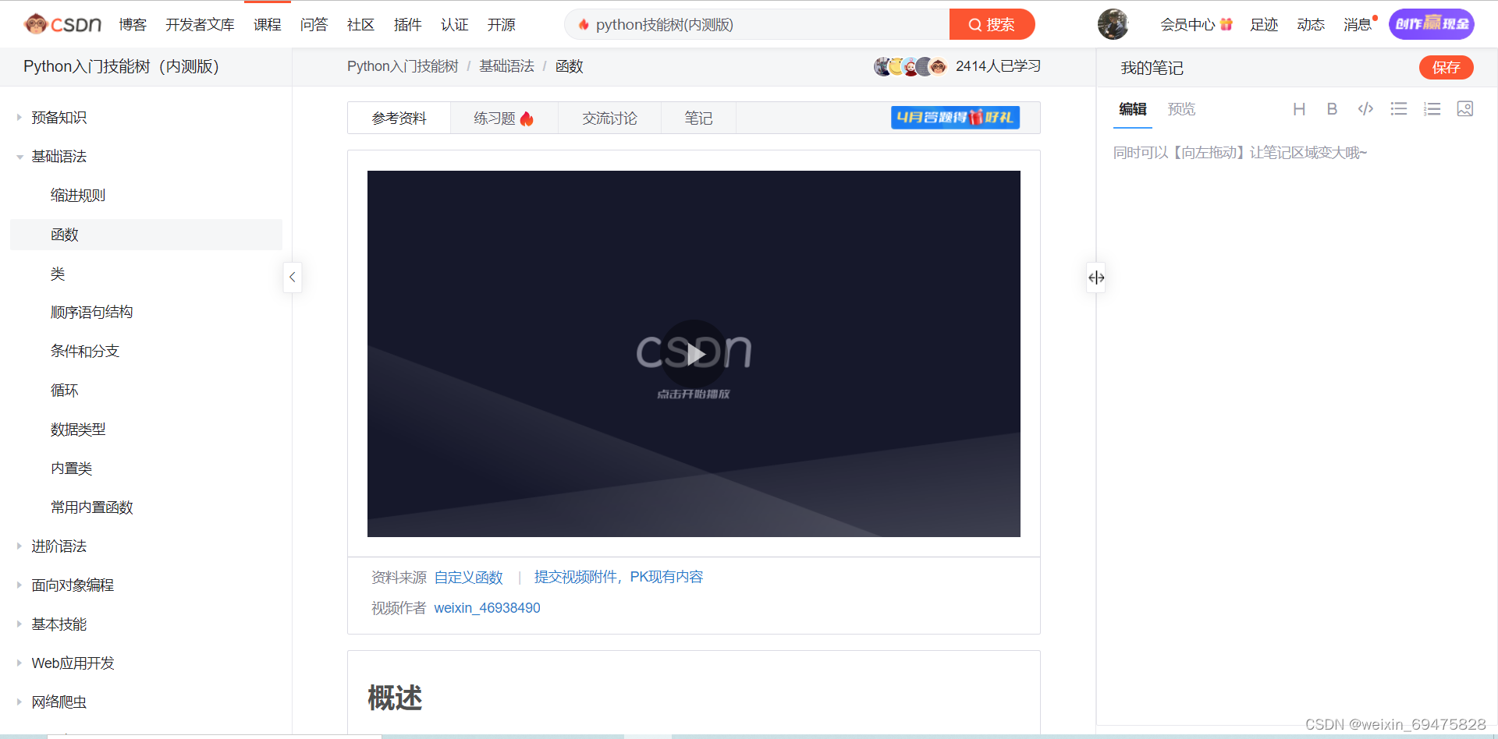
Task: Save the note with 保存 button
Action: pos(1446,68)
